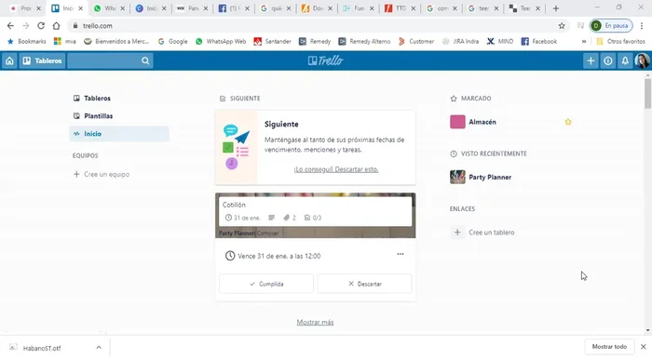The image size is (652, 359).
Task: Focus the Trello header search field
Action: click(110, 61)
